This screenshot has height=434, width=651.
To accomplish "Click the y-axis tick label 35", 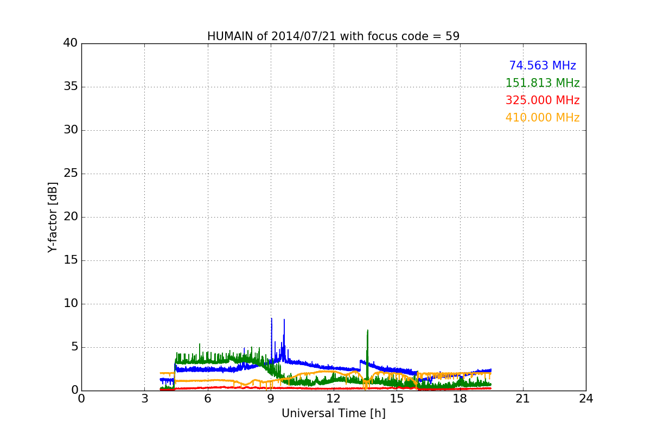I will pos(71,87).
